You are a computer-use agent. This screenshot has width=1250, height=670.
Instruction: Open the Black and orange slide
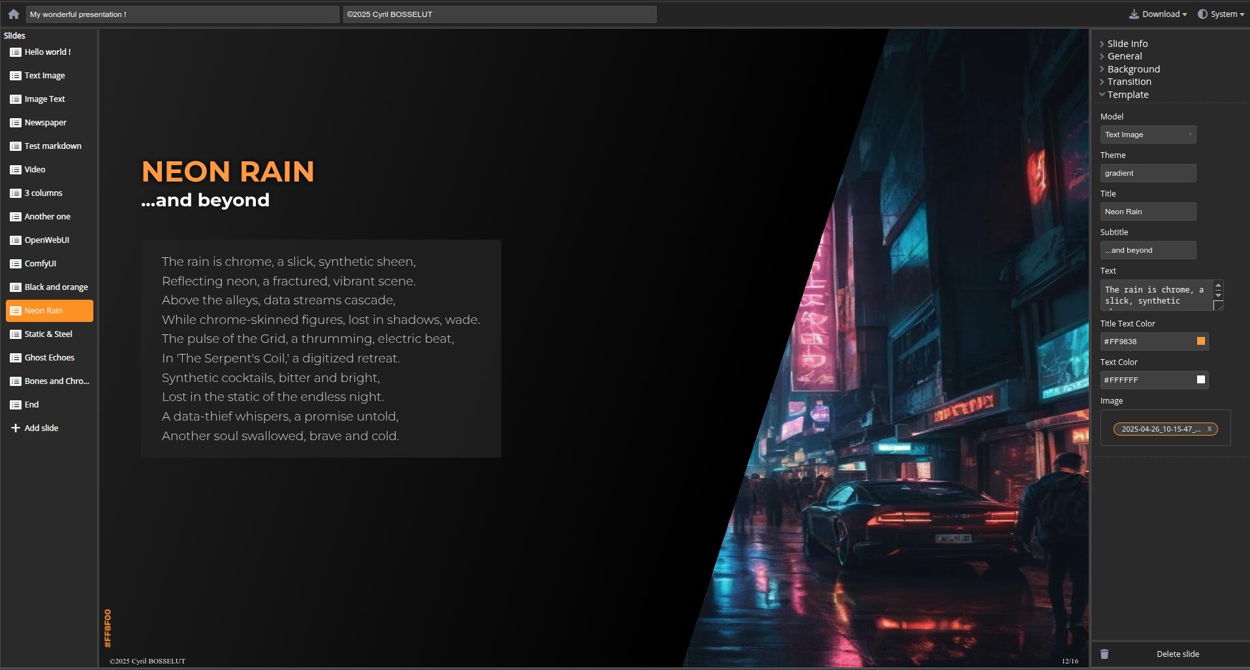[x=55, y=287]
